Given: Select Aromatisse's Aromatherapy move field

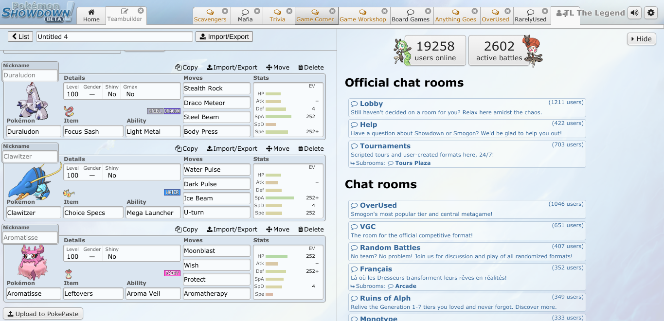Looking at the screenshot, I should pyautogui.click(x=216, y=294).
